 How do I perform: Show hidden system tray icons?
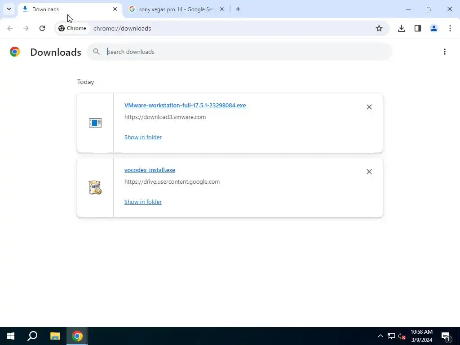380,336
